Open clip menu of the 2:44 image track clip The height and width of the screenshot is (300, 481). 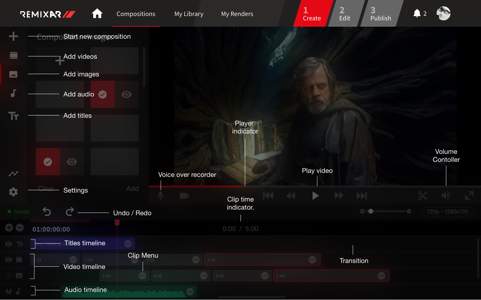point(381,276)
